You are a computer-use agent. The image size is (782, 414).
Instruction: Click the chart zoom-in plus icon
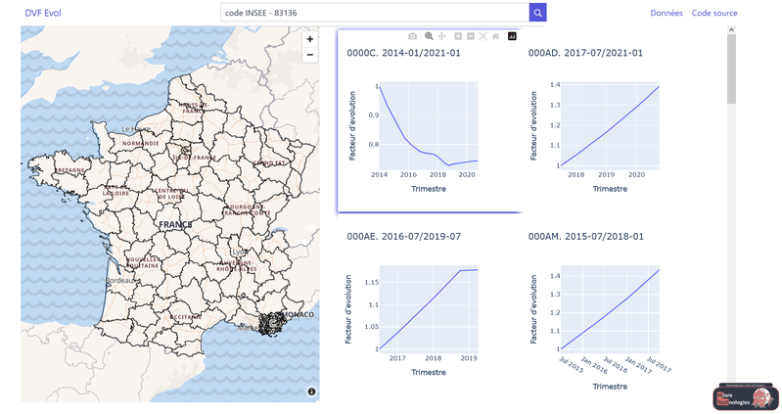coord(458,36)
